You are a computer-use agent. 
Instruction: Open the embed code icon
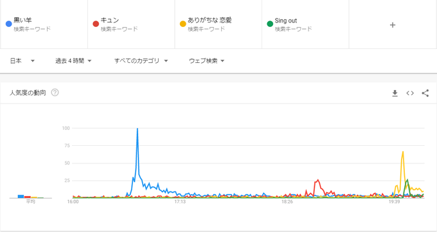(410, 93)
